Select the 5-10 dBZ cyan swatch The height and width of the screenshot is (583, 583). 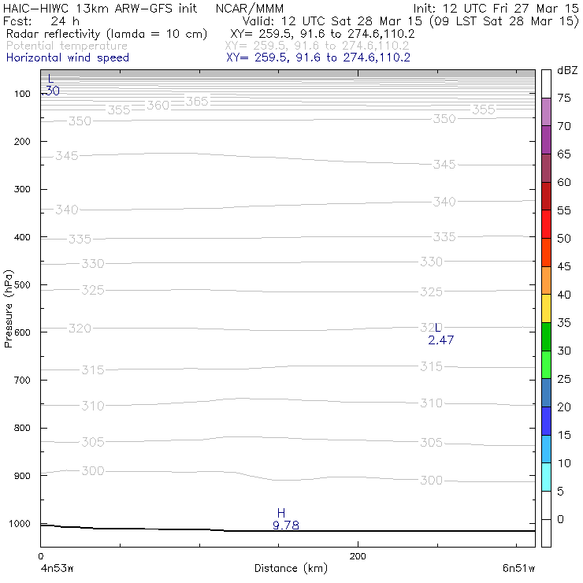coord(546,477)
